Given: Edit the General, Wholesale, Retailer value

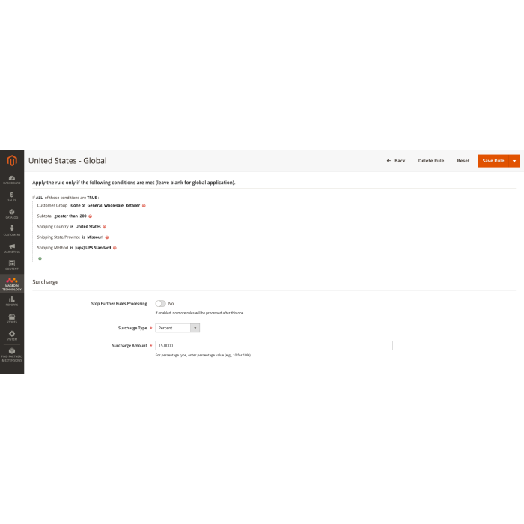Looking at the screenshot, I should 114,205.
